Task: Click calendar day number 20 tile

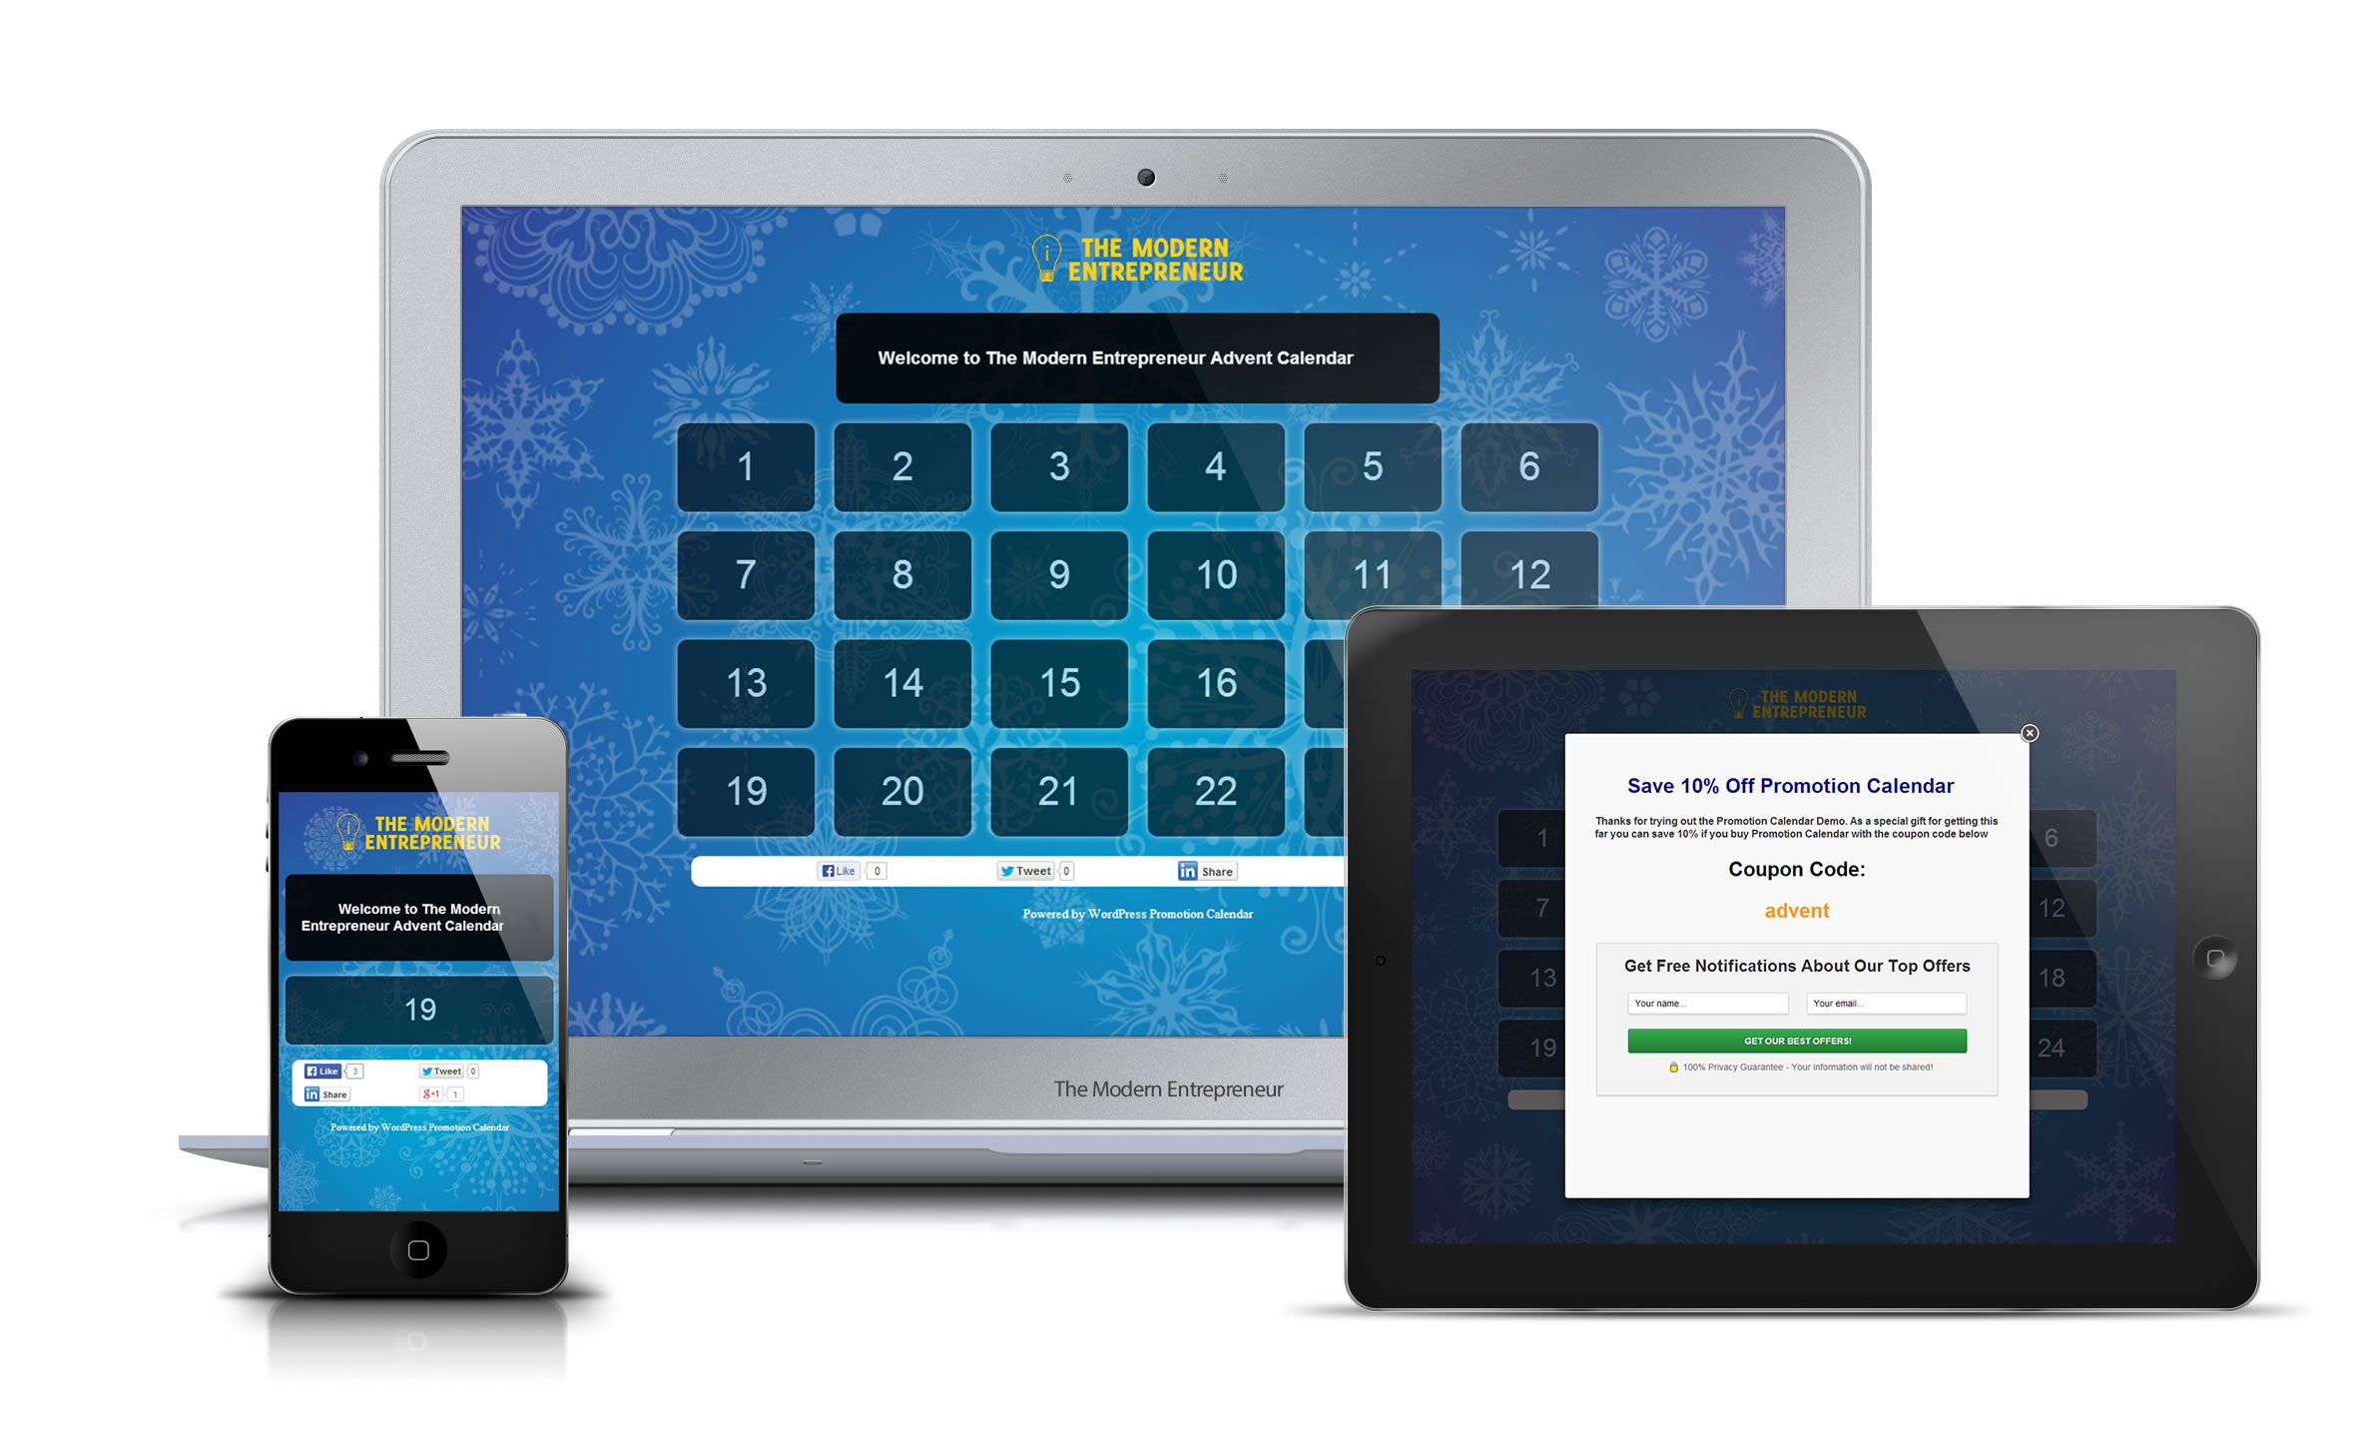Action: tap(896, 788)
